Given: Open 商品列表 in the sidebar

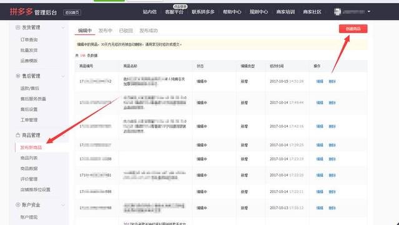Looking at the screenshot, I should point(29,158).
